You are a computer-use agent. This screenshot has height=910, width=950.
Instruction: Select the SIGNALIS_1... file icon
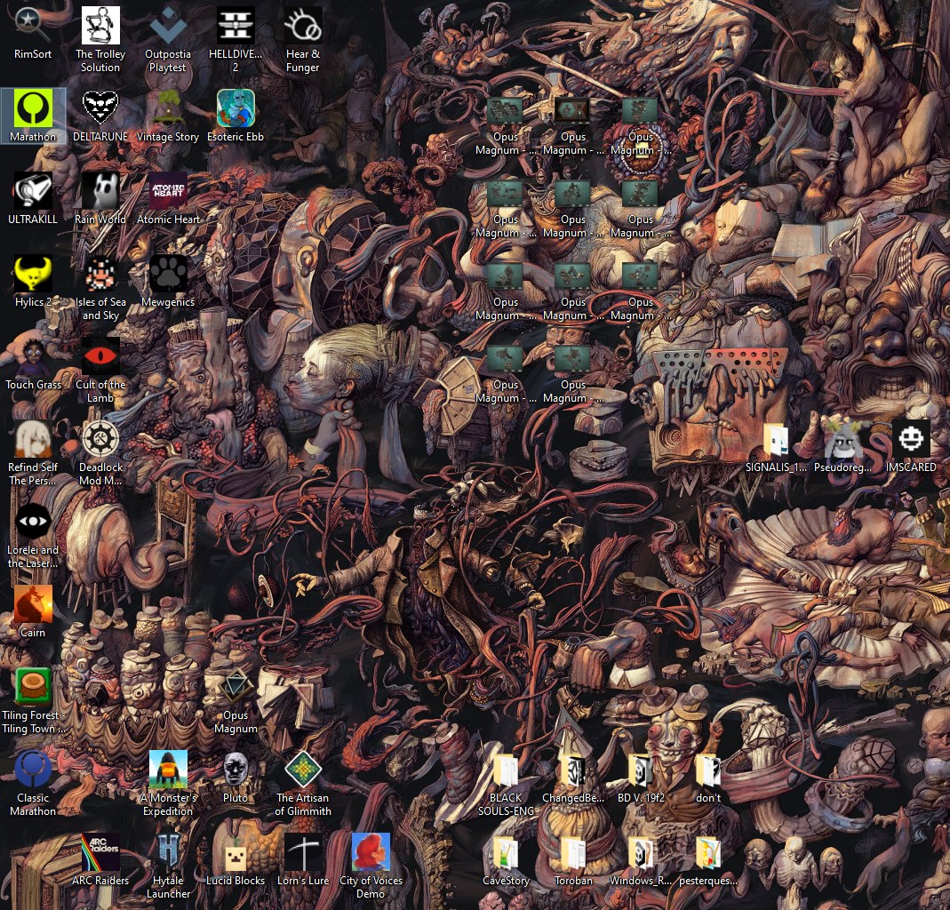(x=776, y=439)
